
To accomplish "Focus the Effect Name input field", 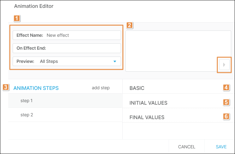I will (82, 35).
